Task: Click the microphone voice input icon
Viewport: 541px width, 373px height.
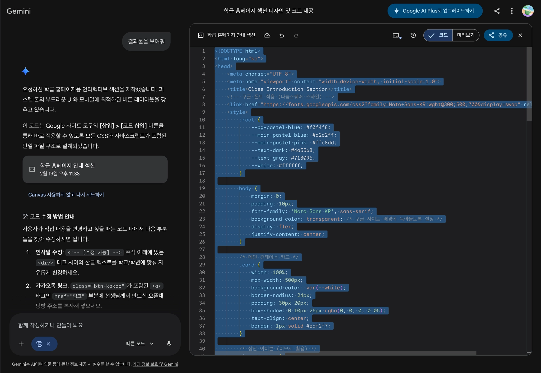Action: 169,343
